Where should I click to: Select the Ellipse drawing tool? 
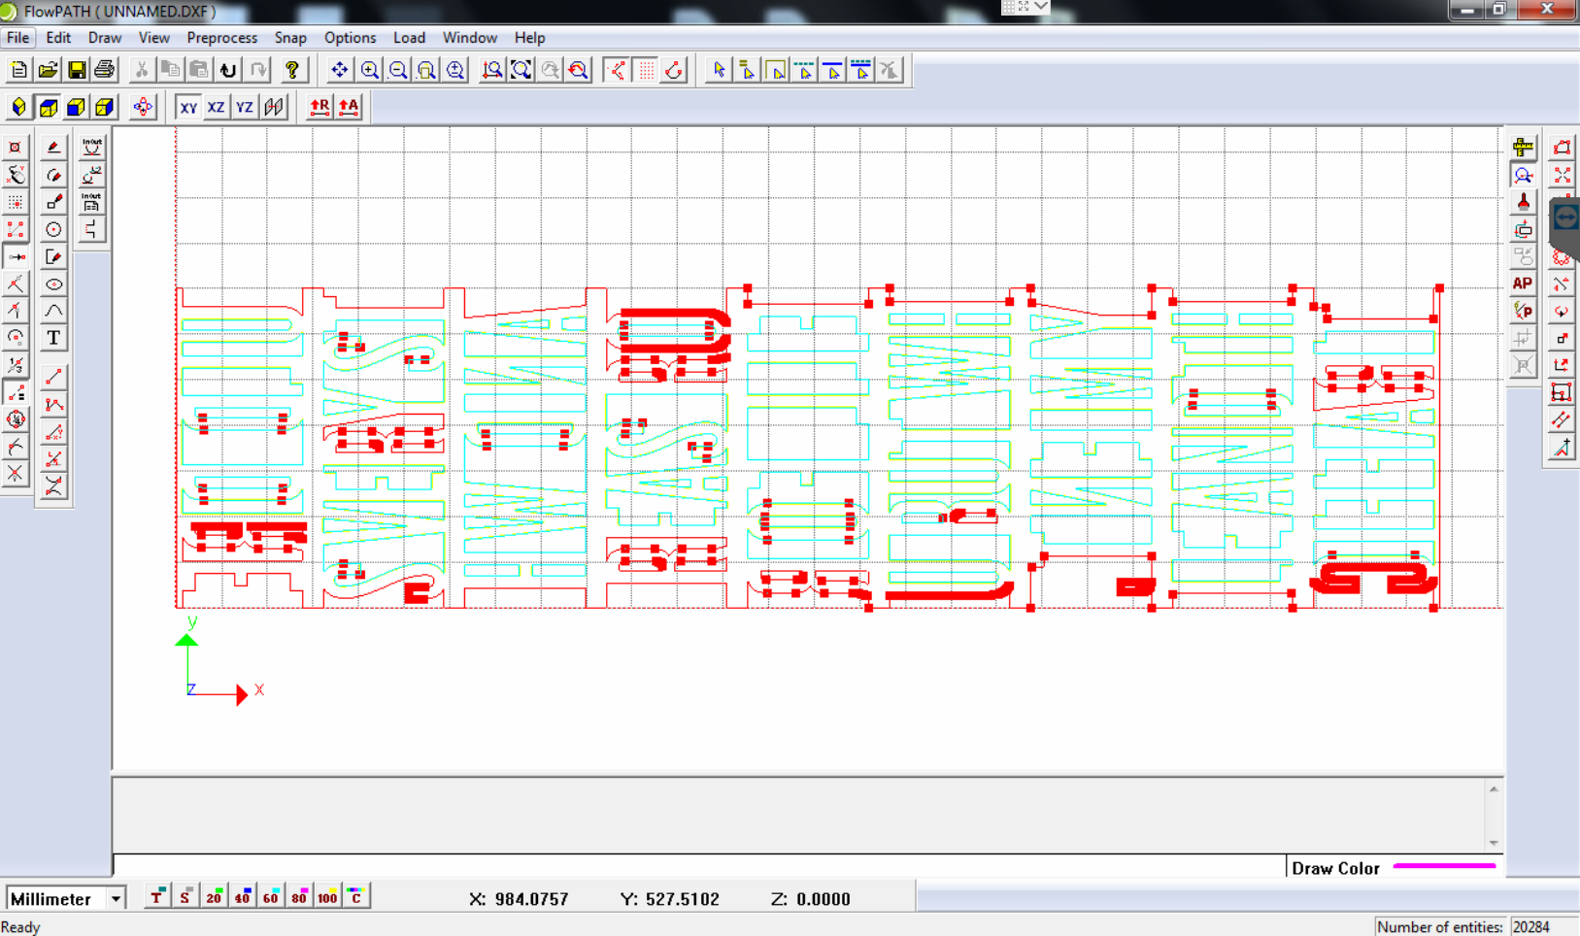coord(53,284)
